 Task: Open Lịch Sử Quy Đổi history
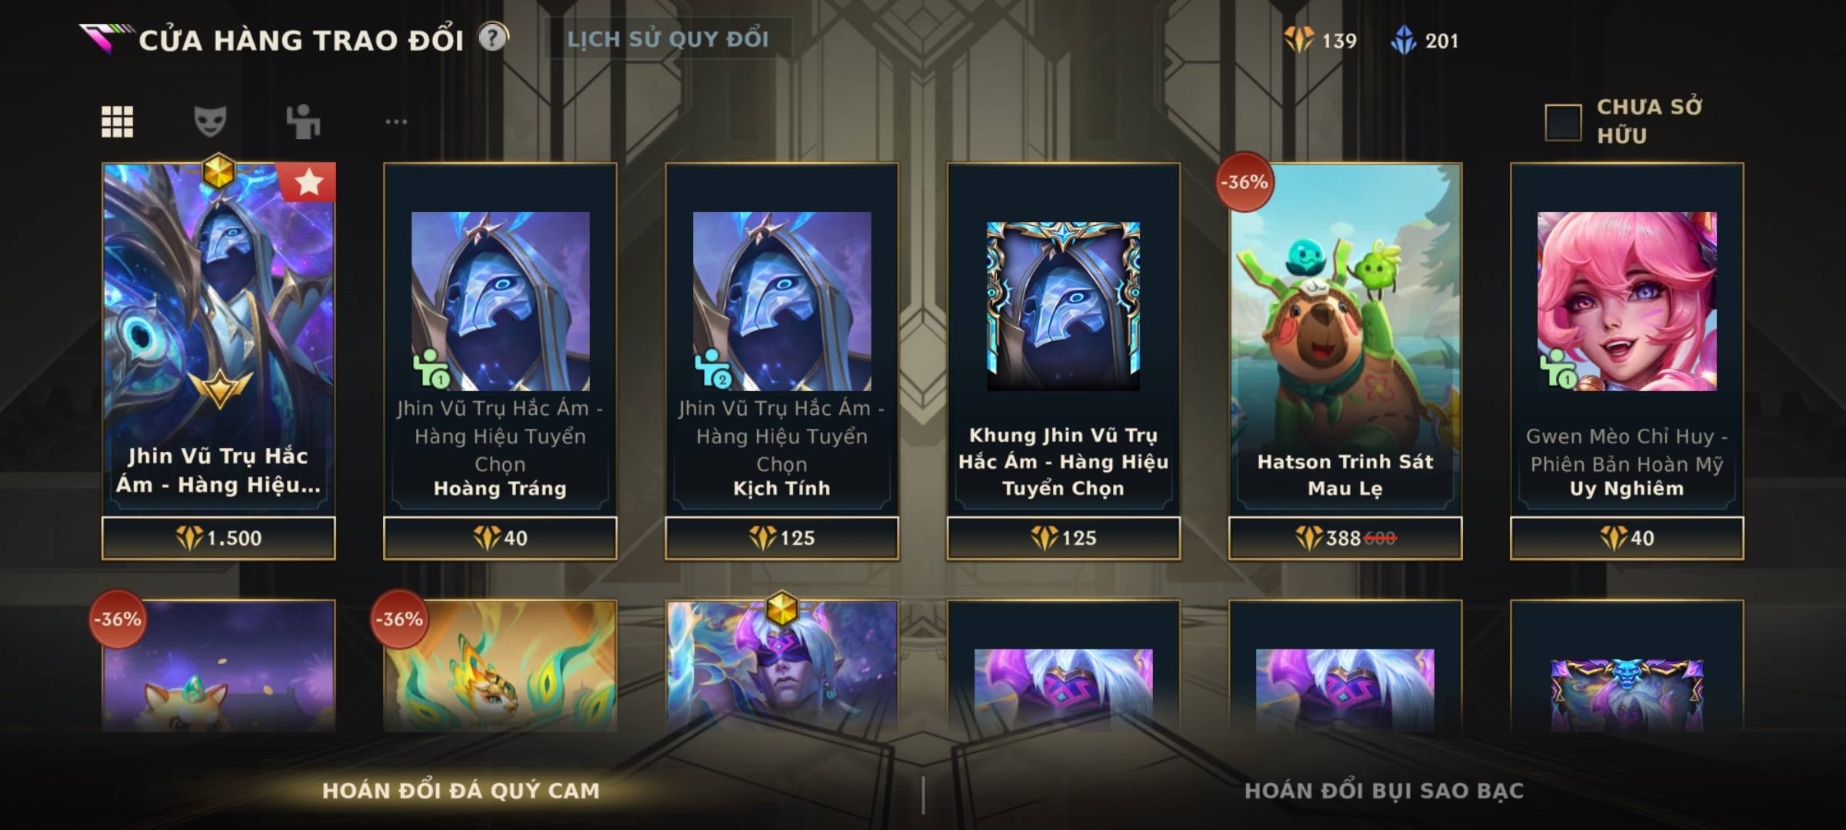[668, 39]
